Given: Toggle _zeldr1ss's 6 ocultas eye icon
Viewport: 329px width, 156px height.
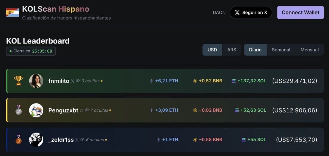Looking at the screenshot, I should point(82,139).
